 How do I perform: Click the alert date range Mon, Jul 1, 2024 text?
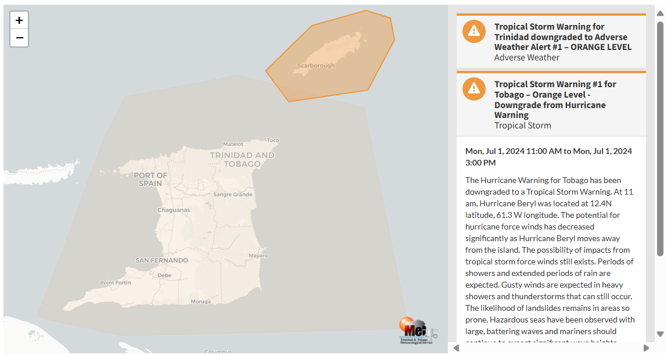click(548, 157)
